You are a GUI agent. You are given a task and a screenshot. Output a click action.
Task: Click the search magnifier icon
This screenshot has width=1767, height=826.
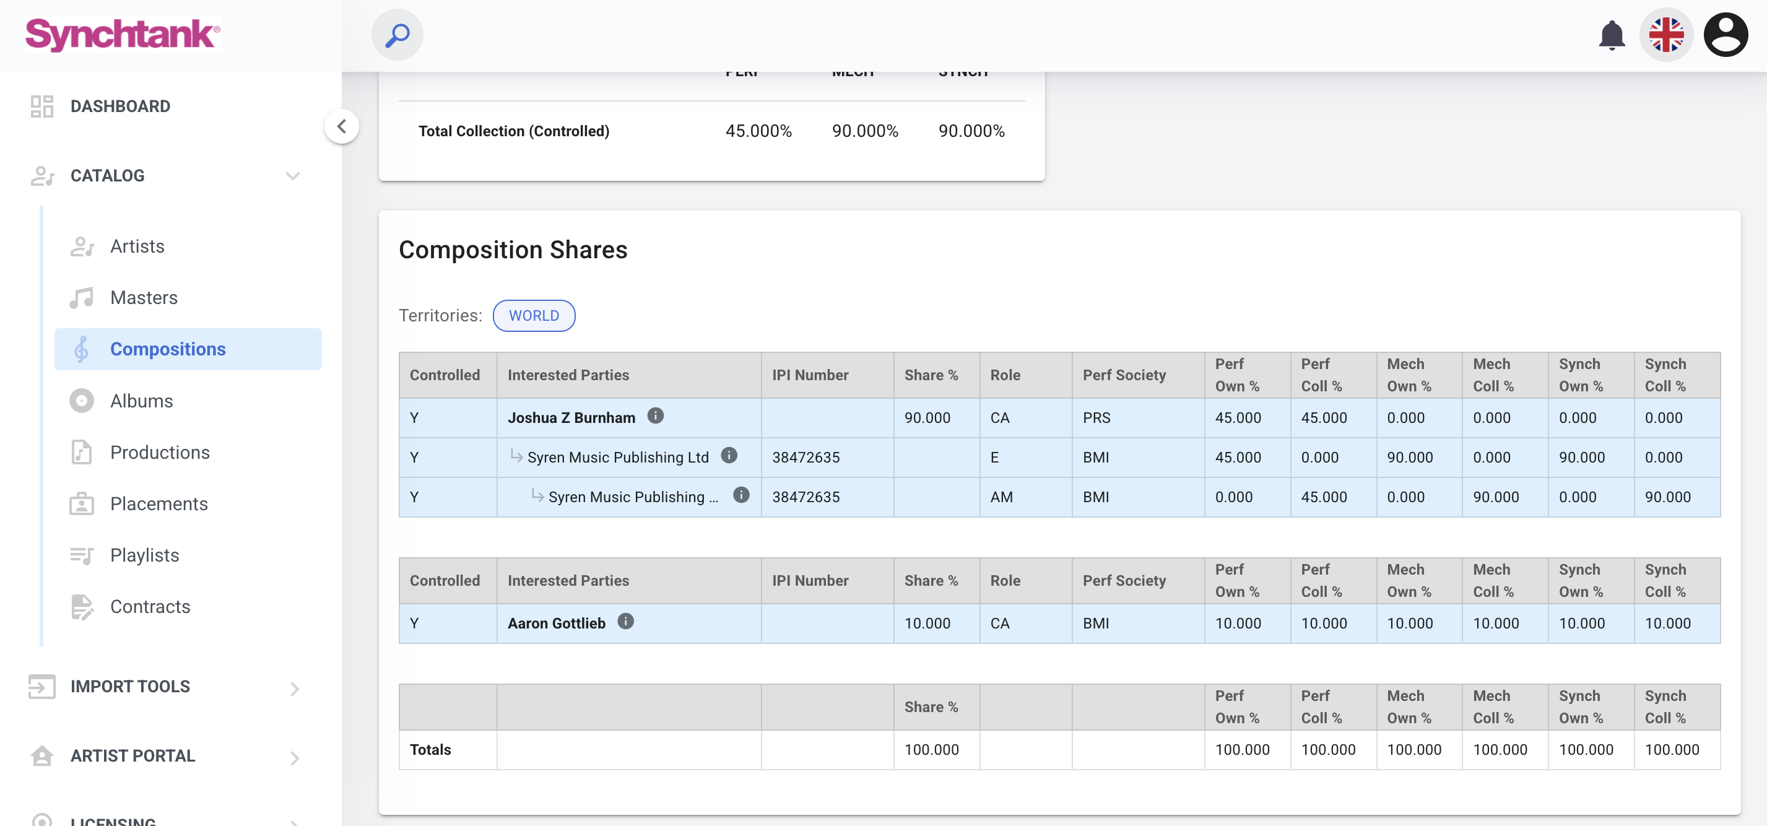397,35
